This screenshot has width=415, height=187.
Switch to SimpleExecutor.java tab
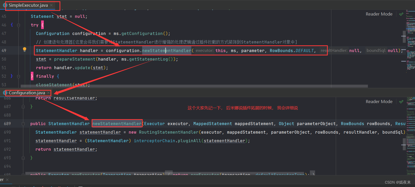28,5
